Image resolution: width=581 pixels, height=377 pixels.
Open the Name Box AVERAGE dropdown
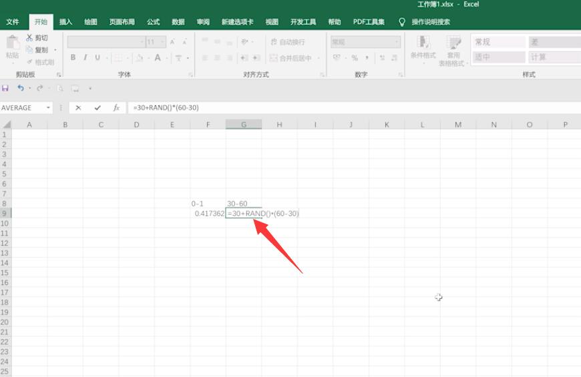point(48,108)
